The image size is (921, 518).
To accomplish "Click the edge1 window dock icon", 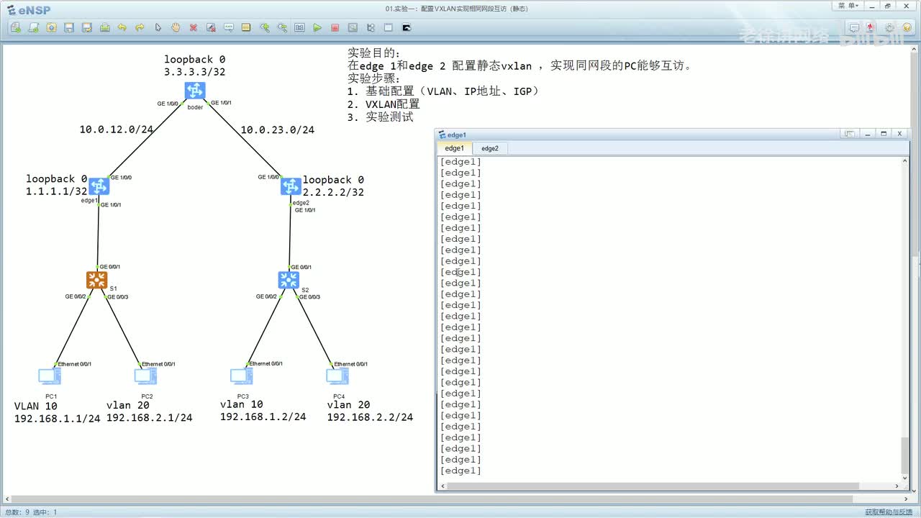I will (850, 134).
